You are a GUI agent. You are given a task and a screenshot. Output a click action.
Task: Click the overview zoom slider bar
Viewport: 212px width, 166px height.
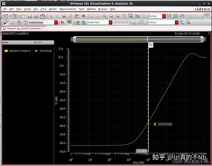[138, 39]
